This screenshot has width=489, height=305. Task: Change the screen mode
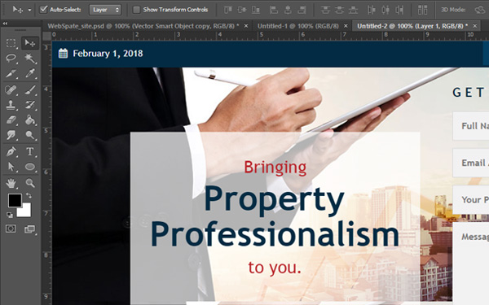coord(30,229)
